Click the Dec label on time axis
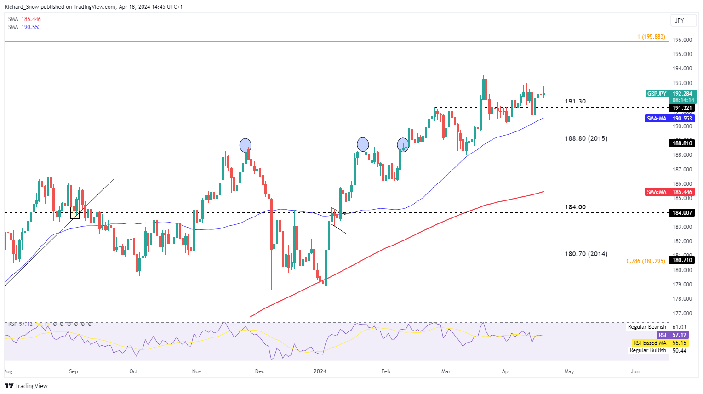 pyautogui.click(x=260, y=371)
